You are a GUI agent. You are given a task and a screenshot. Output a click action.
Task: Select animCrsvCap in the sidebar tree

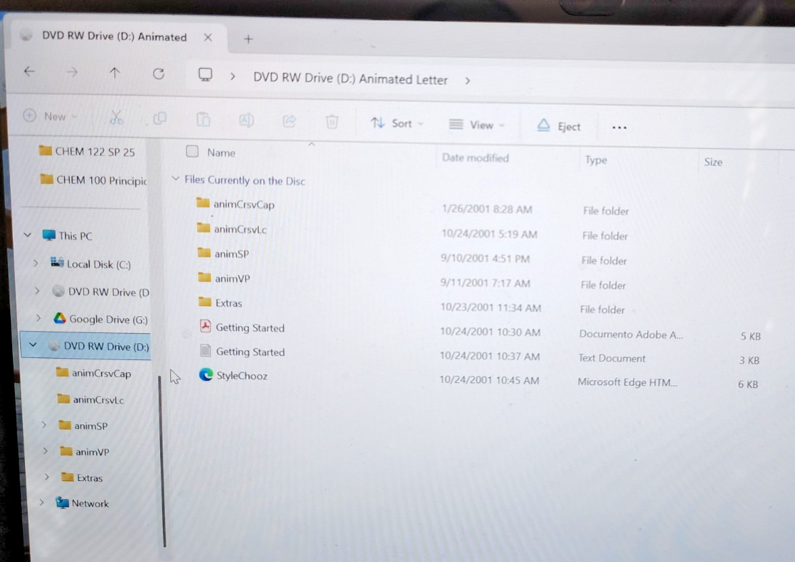click(x=93, y=373)
